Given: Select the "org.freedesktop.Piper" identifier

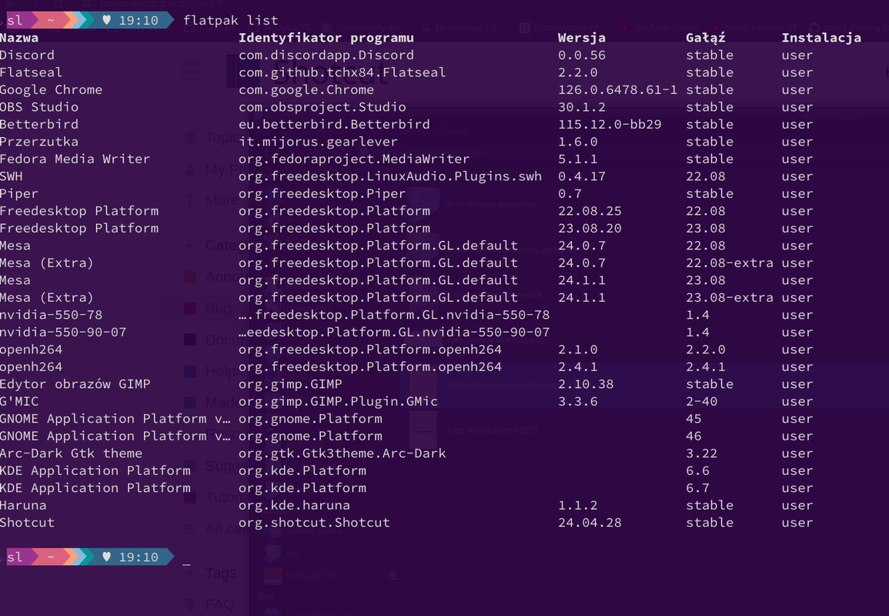Looking at the screenshot, I should click(x=322, y=193).
